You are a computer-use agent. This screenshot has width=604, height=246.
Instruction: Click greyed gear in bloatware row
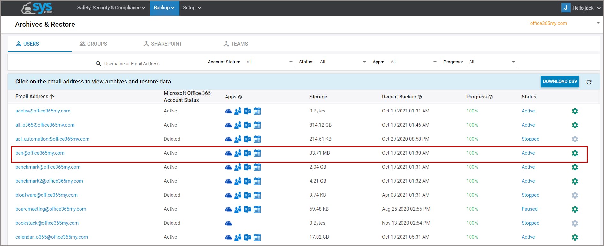coord(575,195)
